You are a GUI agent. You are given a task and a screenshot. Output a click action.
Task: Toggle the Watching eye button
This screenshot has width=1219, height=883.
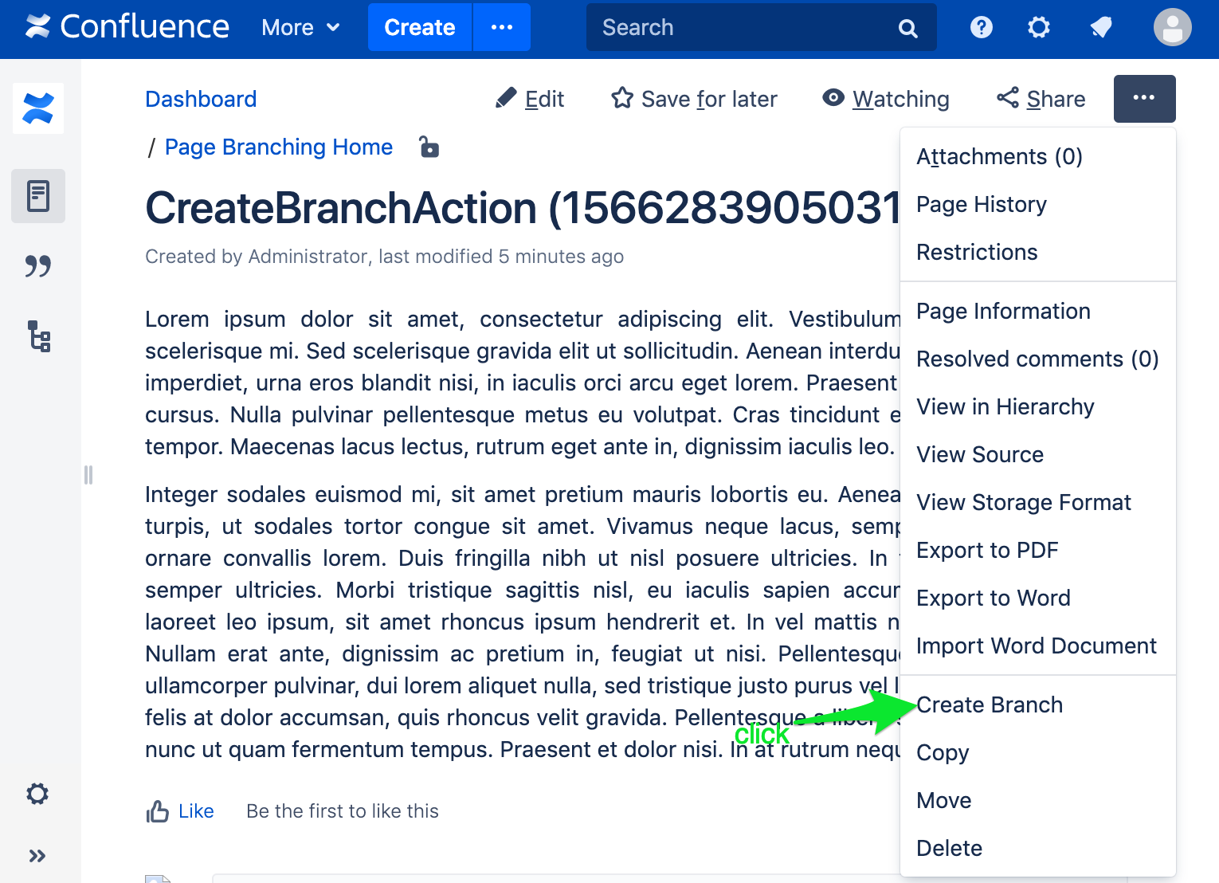[x=886, y=99]
